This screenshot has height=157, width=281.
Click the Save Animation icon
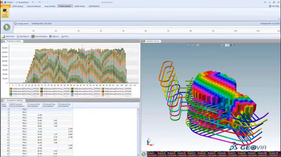[x=33, y=36]
